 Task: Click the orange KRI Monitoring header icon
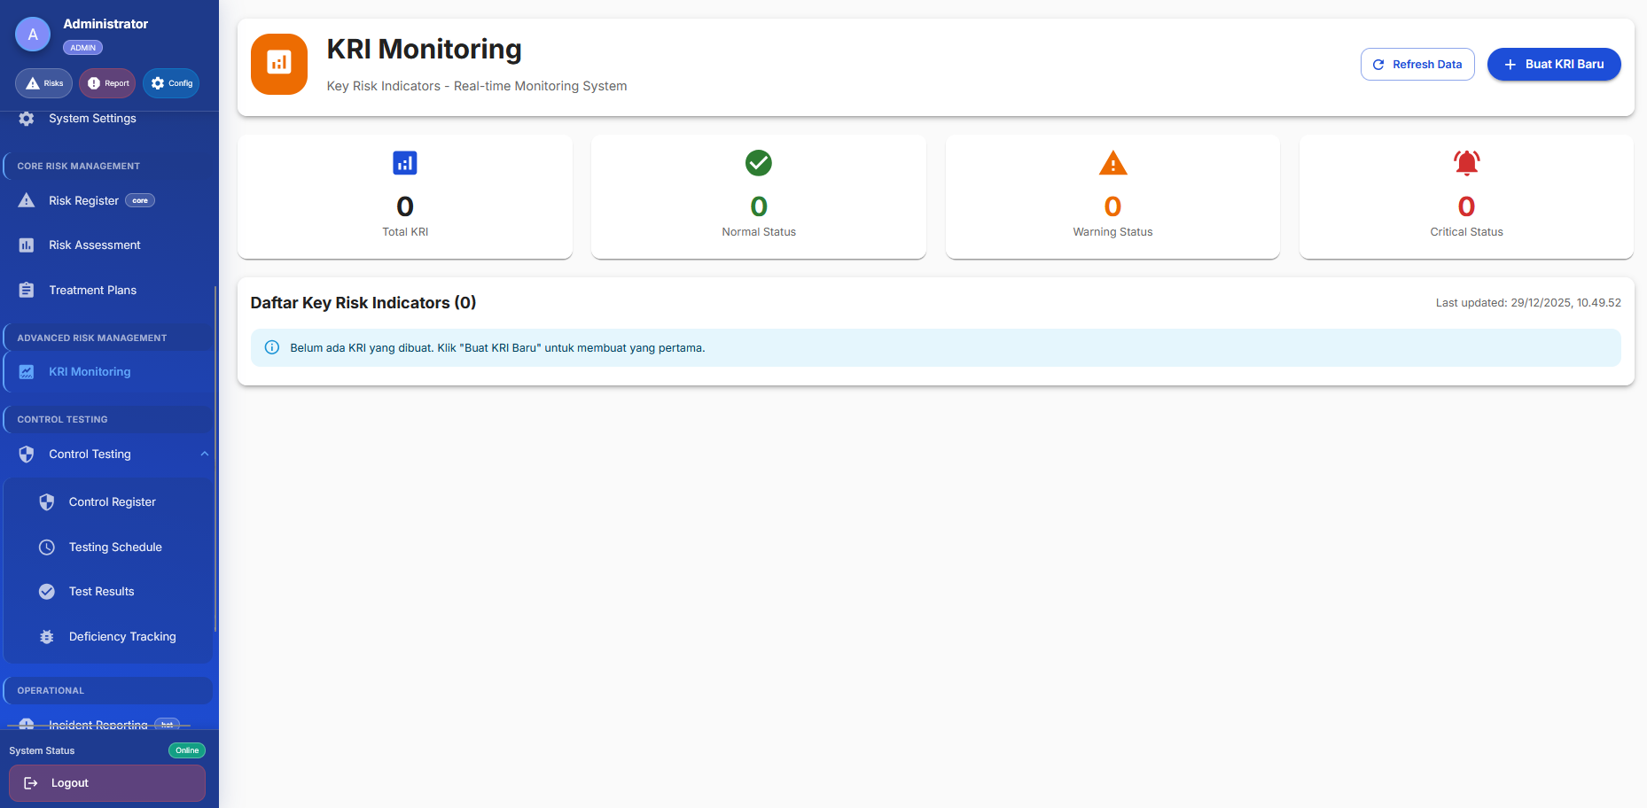(x=279, y=64)
